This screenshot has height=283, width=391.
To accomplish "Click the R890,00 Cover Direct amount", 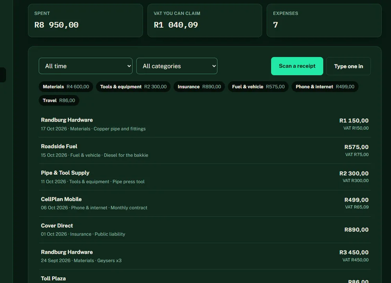I will coord(356,229).
